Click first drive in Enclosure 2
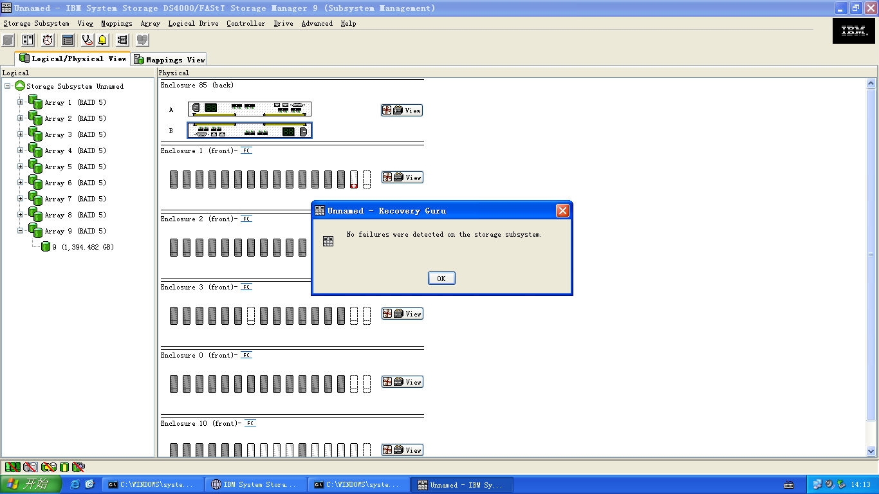The width and height of the screenshot is (879, 494). pyautogui.click(x=174, y=248)
